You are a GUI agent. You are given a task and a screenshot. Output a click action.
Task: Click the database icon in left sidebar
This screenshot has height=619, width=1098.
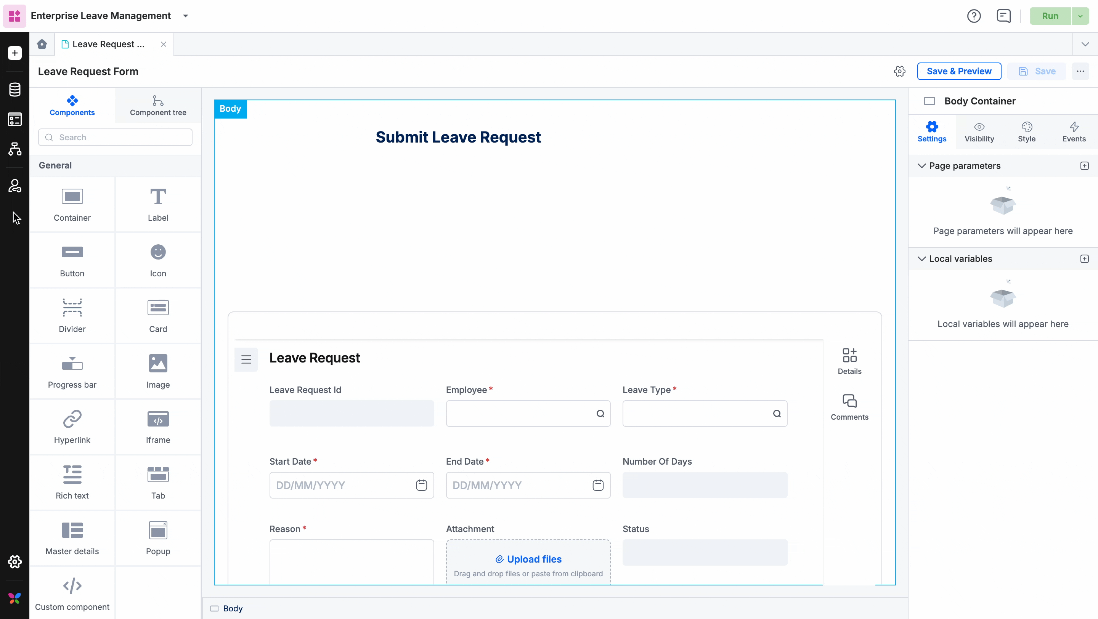(15, 90)
